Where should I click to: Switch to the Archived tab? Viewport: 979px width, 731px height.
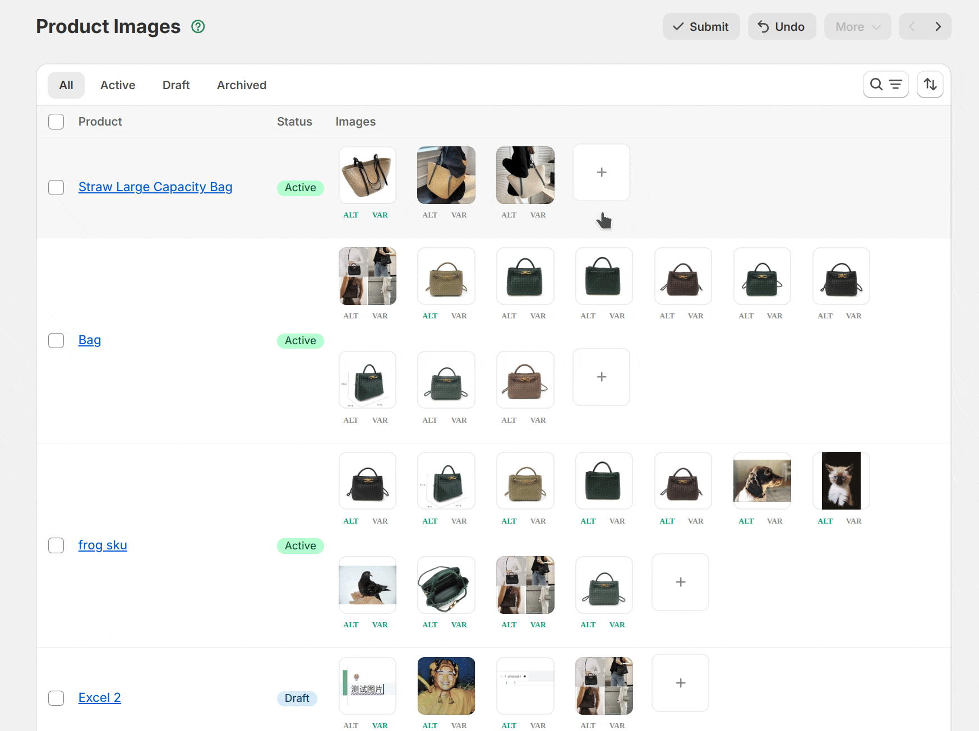tap(241, 85)
